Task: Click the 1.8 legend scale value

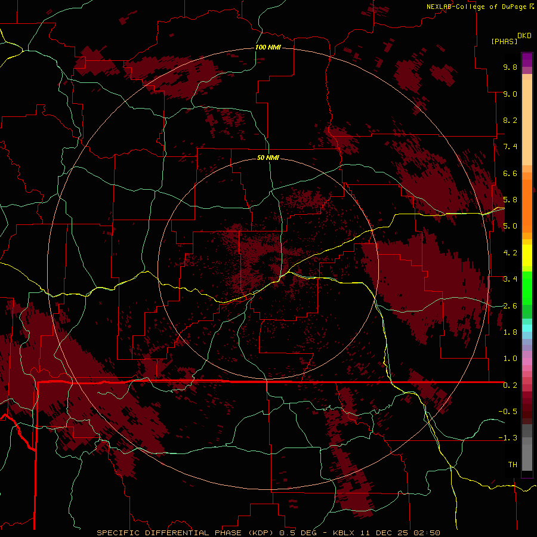Action: pyautogui.click(x=510, y=332)
